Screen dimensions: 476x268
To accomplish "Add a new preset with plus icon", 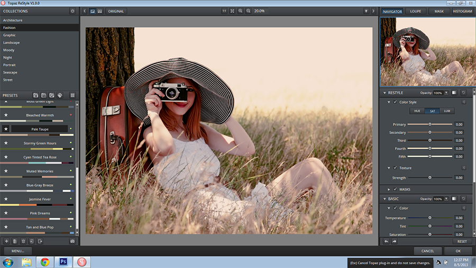I will coord(6,241).
